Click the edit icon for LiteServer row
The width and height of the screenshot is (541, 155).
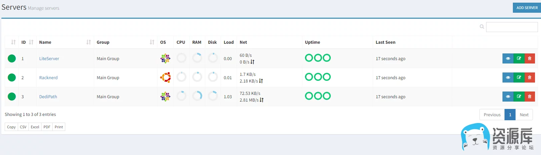tap(519, 58)
